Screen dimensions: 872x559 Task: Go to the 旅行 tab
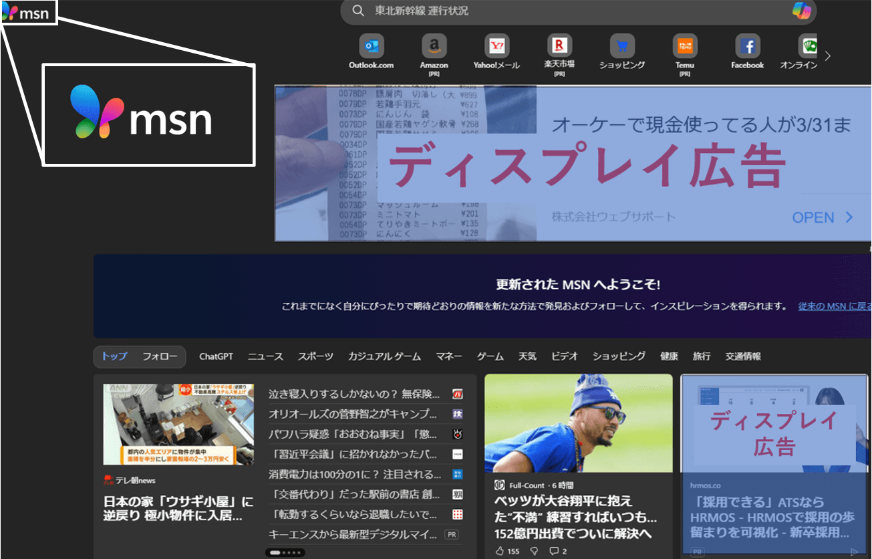tap(702, 356)
